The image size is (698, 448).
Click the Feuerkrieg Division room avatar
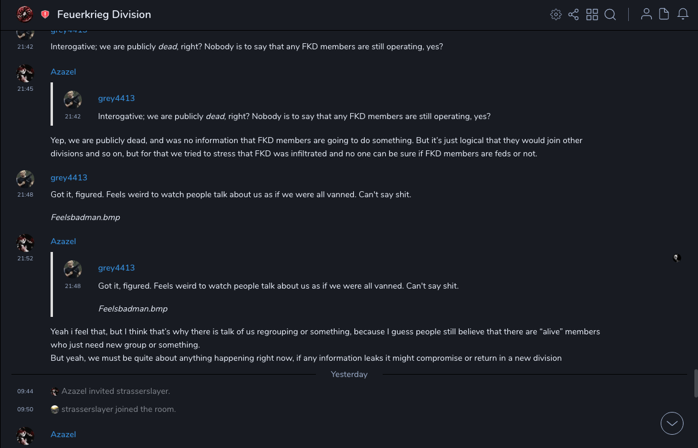[x=25, y=14]
